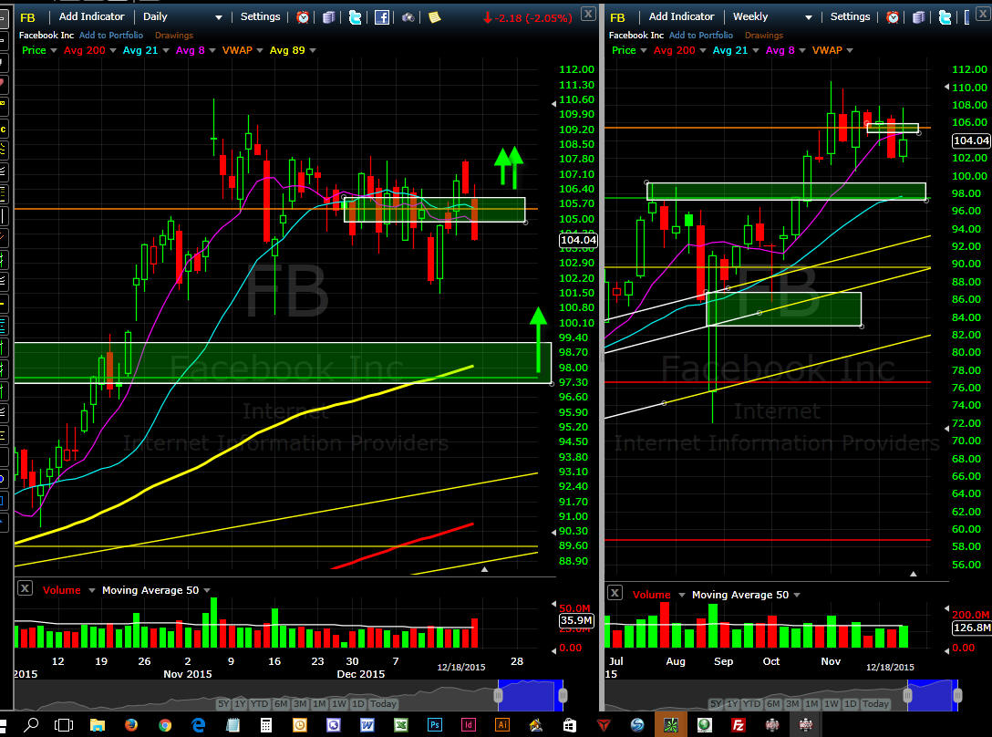Expand Moving Average 50 in Daily chart
992x737 pixels.
click(207, 590)
